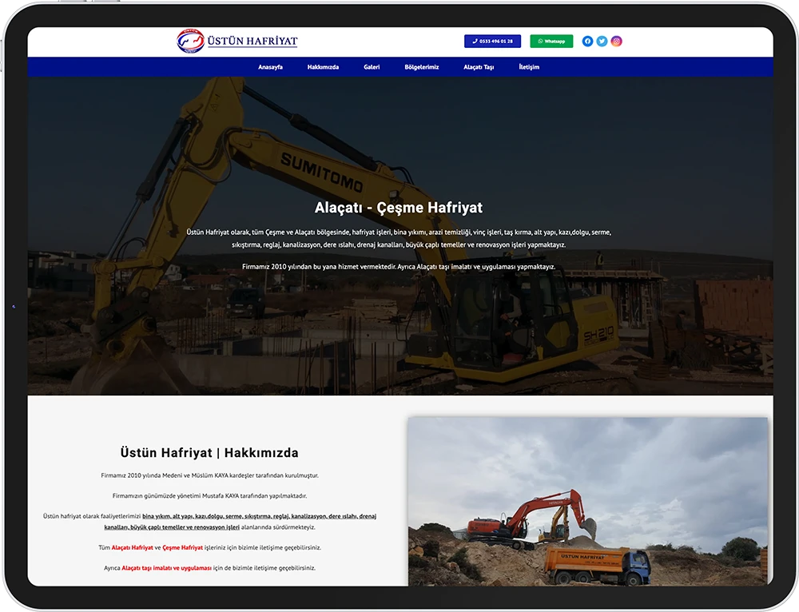Click the WhatsApp icon on the green button
This screenshot has width=799, height=612.
[x=540, y=41]
